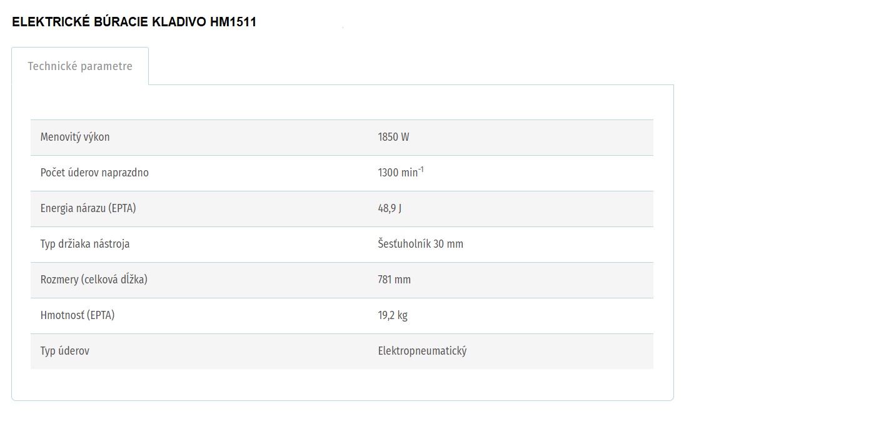
Task: Select the Typ úderov label
Action: (65, 351)
